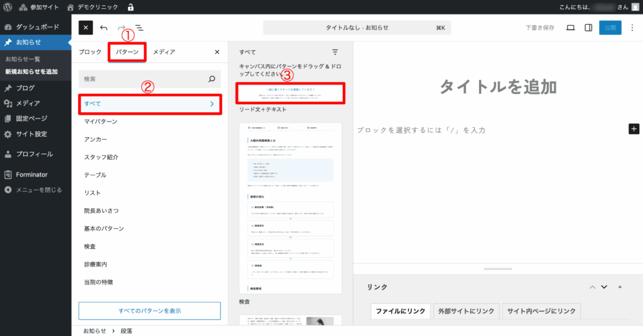The width and height of the screenshot is (643, 336).
Task: Close the inserter panel X next to メディア
Action: [x=217, y=52]
